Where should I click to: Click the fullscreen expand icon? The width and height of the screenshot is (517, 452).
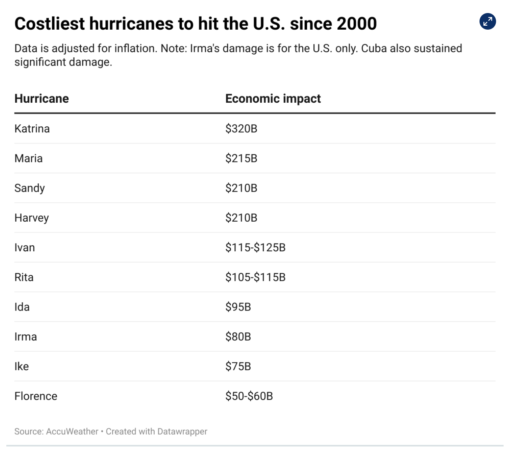click(488, 22)
